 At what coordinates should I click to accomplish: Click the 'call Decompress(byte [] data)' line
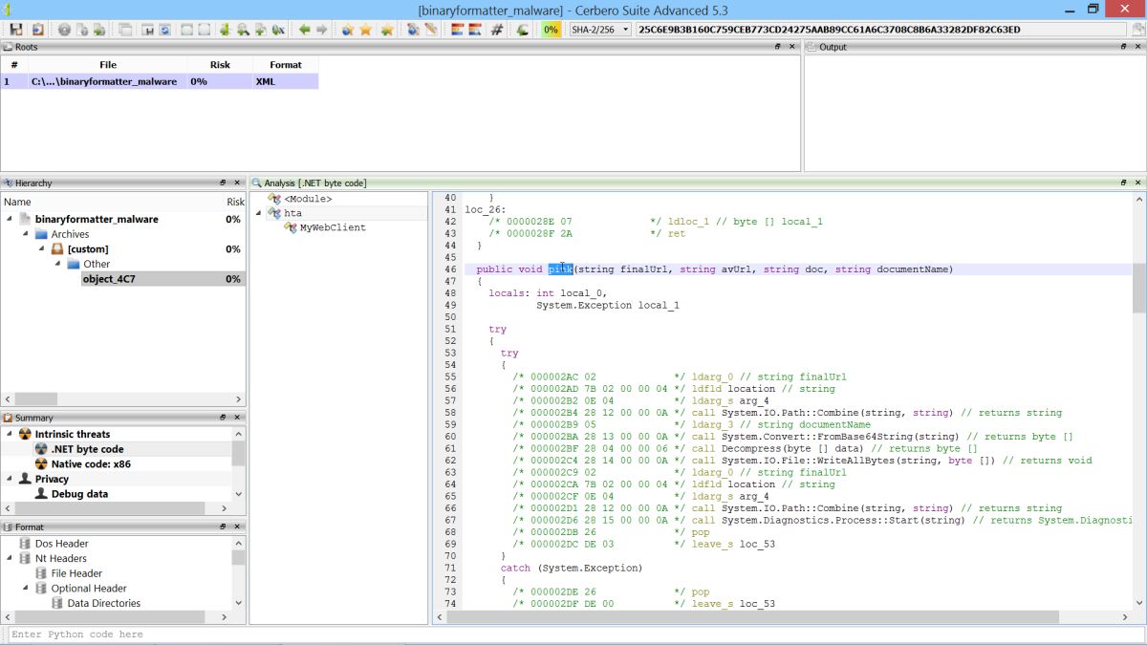pos(834,448)
